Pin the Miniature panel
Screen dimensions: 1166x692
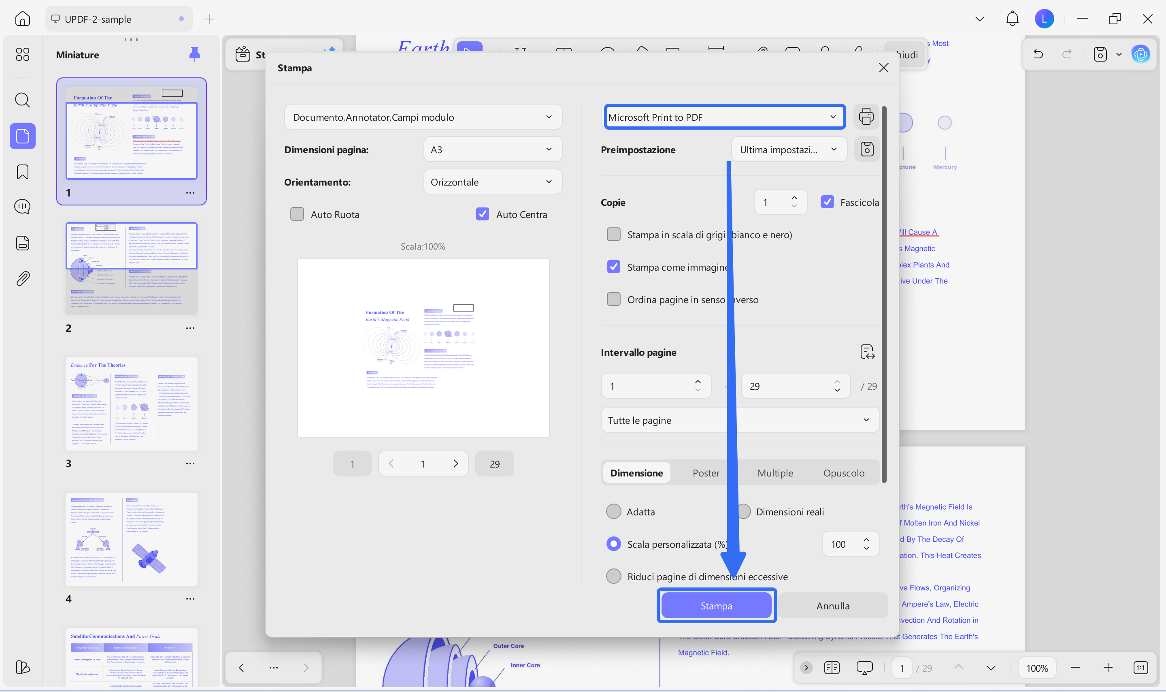tap(195, 55)
